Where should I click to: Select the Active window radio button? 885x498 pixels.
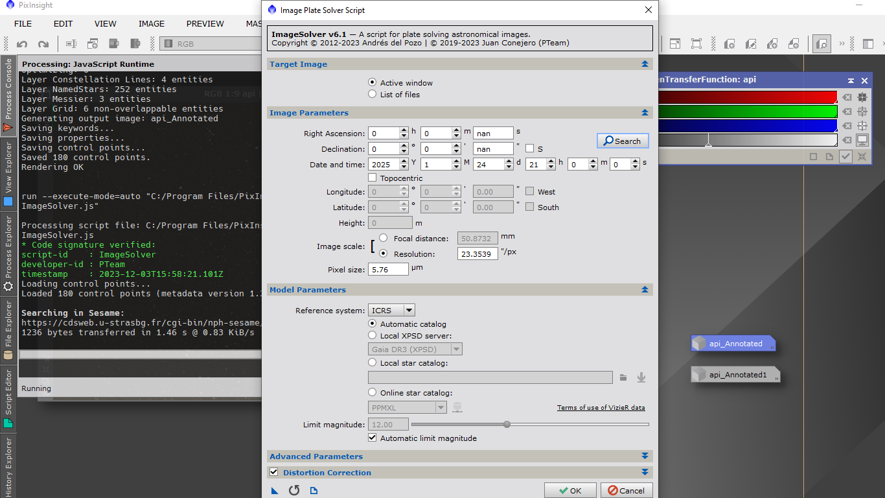coord(372,83)
